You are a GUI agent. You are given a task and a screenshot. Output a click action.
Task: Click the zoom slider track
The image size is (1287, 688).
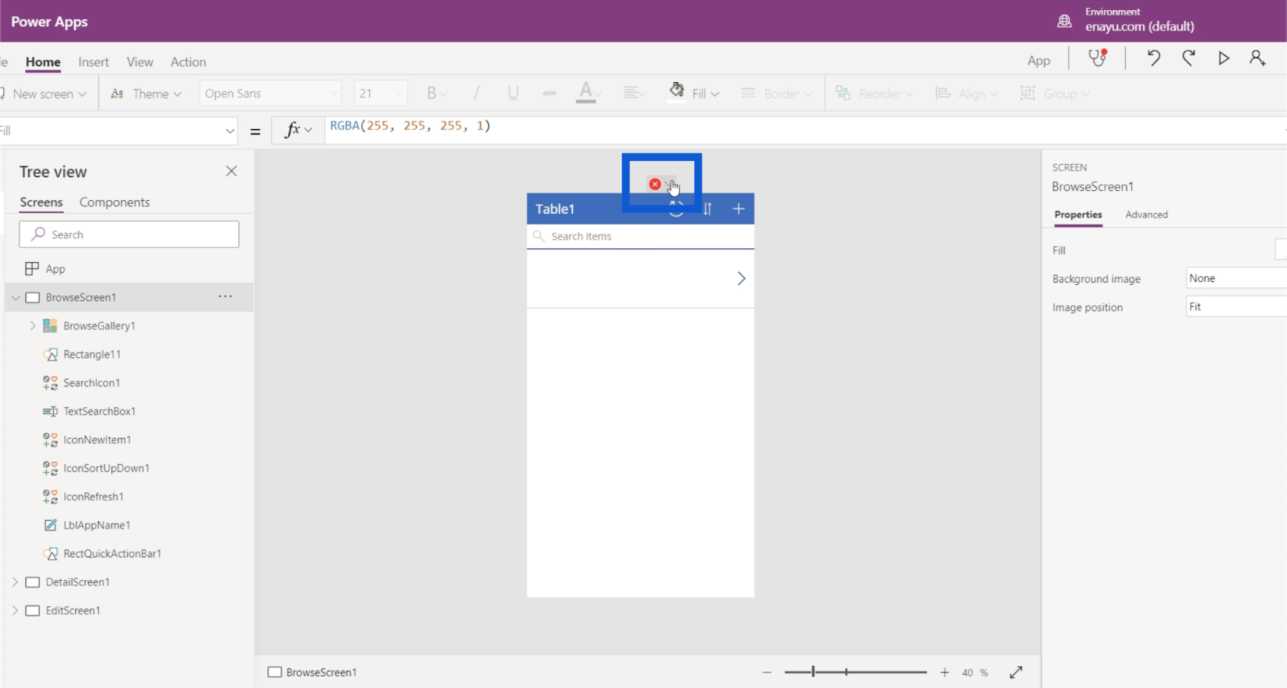tap(855, 672)
